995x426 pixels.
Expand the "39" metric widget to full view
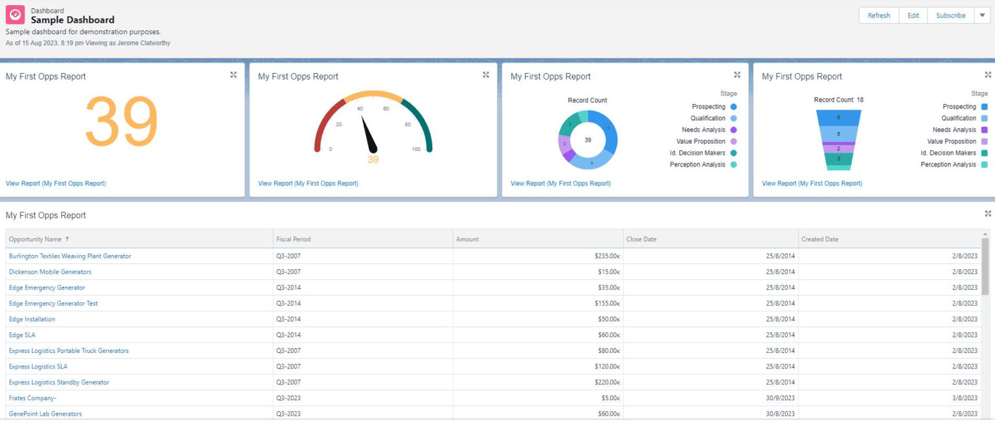click(x=233, y=74)
